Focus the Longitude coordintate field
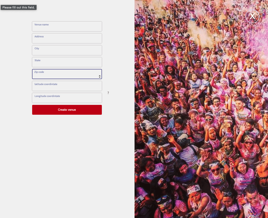Screen dimensions: 268x218 (x=67, y=98)
